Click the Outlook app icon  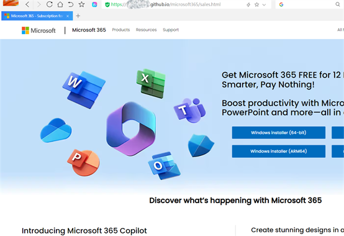point(164,166)
